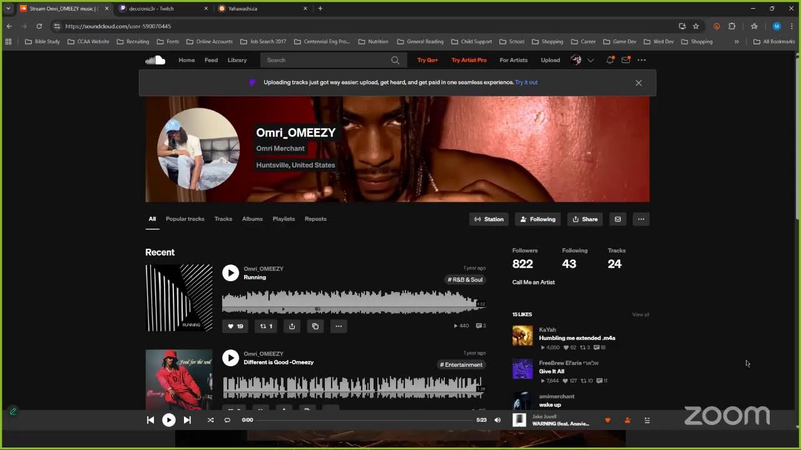Screen dimensions: 801x450
Task: Open Give It All liked track
Action: tap(552, 371)
